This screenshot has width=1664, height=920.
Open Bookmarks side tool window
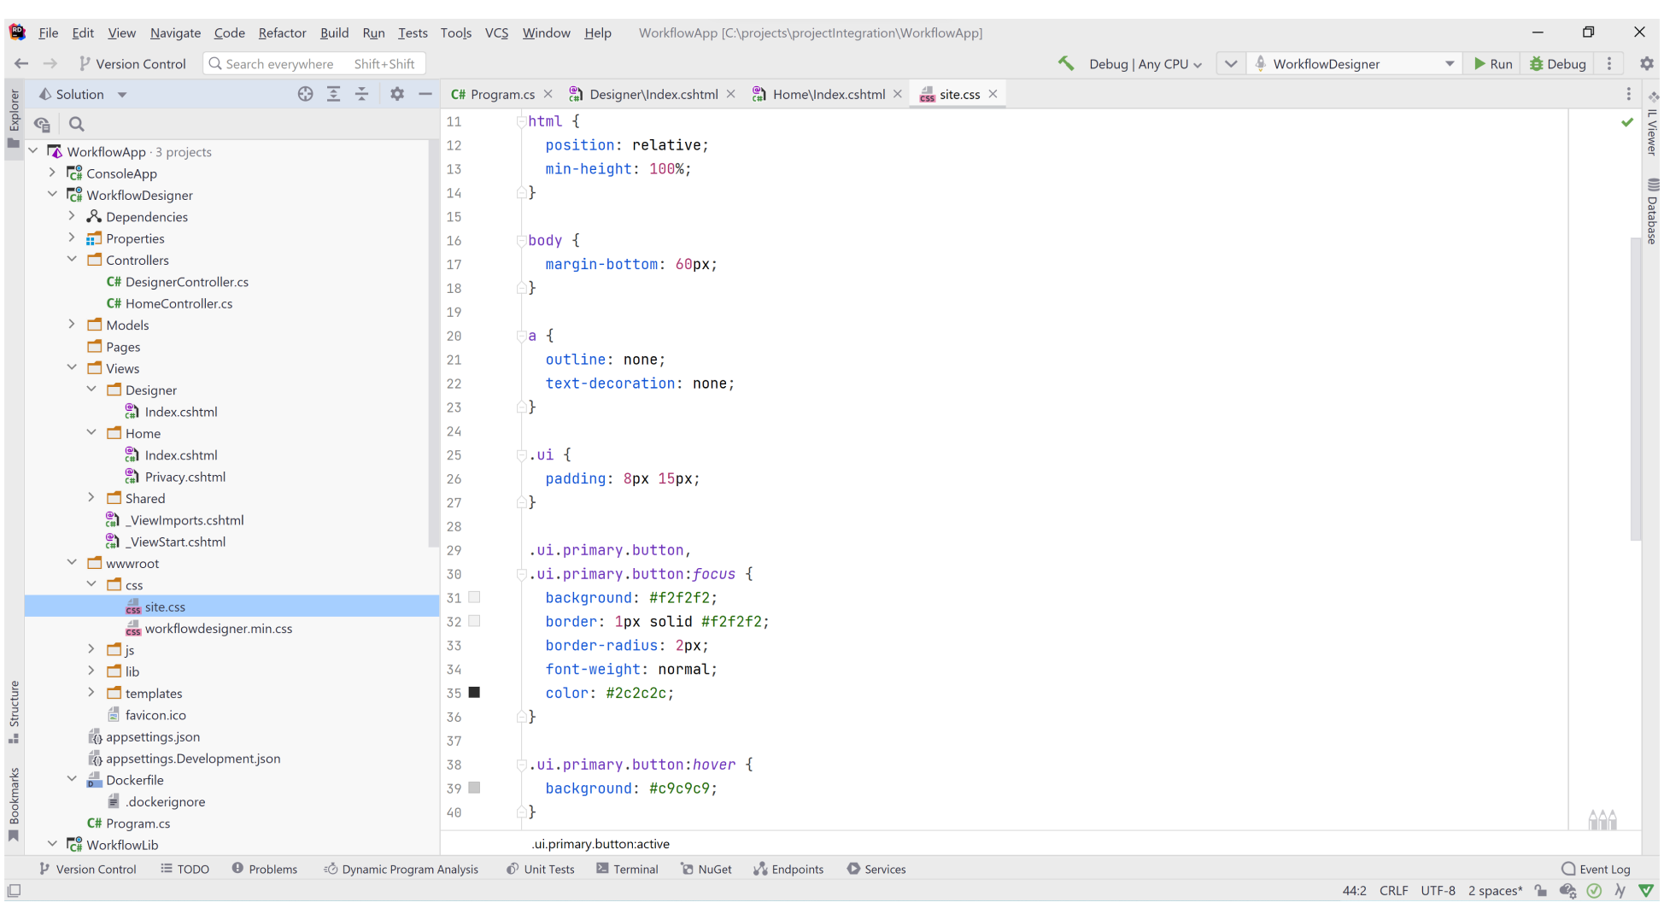pyautogui.click(x=14, y=805)
